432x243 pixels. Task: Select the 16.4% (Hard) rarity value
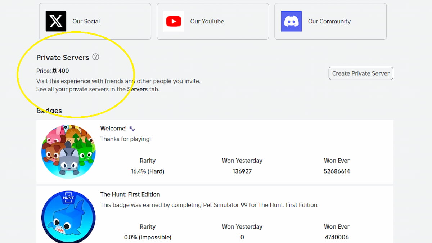[x=148, y=171]
